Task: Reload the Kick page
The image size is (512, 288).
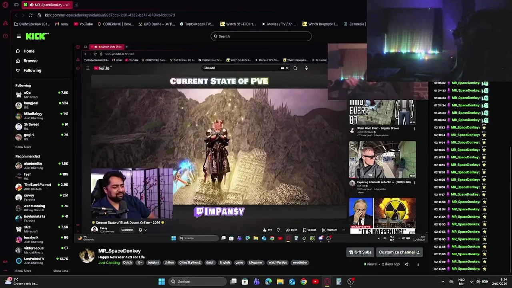Action: (x=30, y=15)
